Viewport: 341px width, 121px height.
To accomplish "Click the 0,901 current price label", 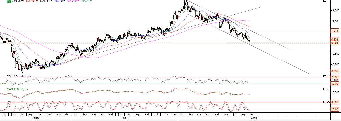I will click(x=335, y=43).
